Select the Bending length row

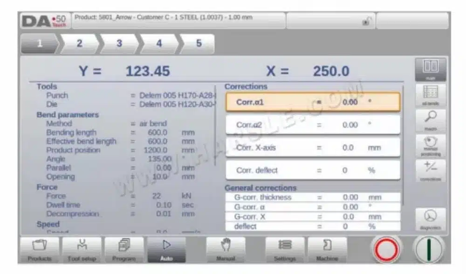120,132
